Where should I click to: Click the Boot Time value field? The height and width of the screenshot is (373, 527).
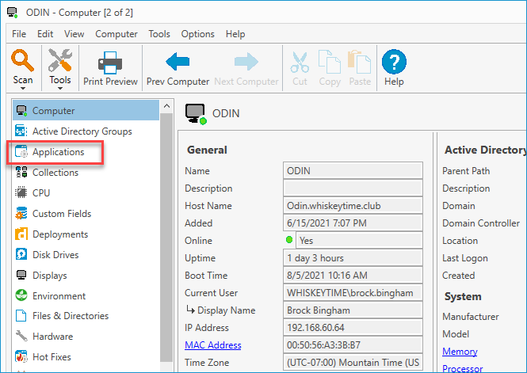point(353,276)
